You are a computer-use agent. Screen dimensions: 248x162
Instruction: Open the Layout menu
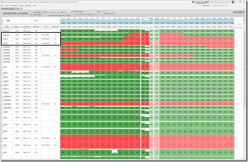click(x=21, y=5)
